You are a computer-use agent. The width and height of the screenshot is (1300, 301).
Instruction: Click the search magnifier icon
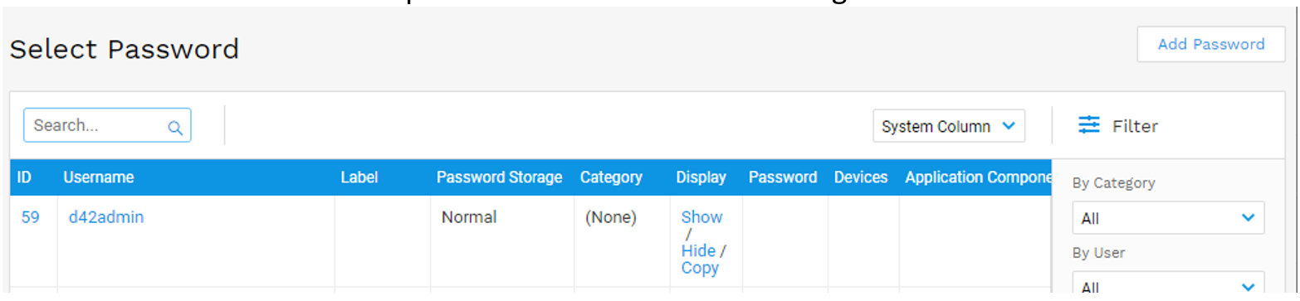pyautogui.click(x=175, y=128)
